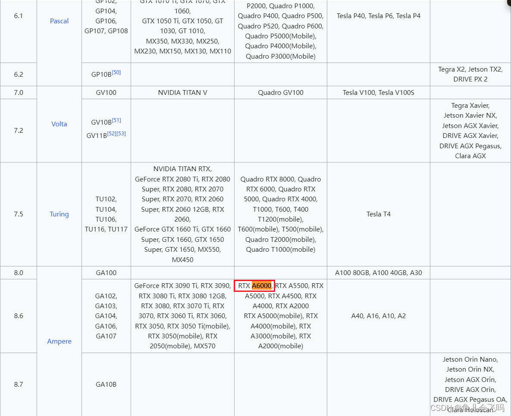Viewport: 511px width, 416px height.
Task: Open footnote reference 53 beside GV11B
Action: 121,134
